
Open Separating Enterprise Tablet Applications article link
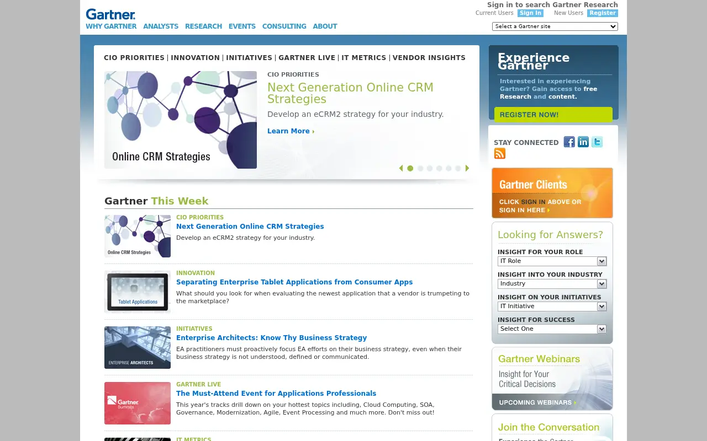(x=294, y=282)
